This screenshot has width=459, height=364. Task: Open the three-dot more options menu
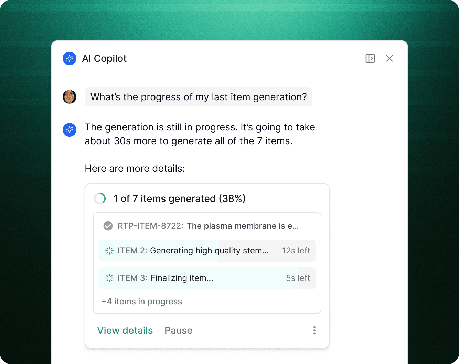click(x=314, y=330)
